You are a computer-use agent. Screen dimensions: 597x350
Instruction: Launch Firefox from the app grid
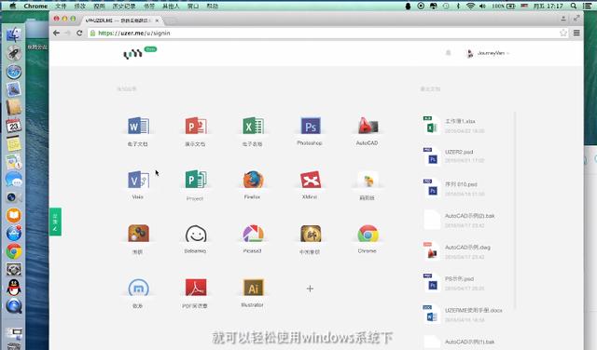[253, 180]
